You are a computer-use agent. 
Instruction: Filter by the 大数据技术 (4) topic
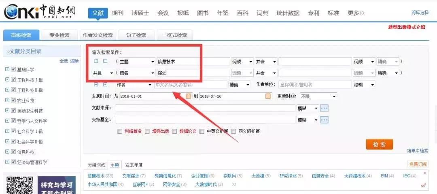pos(358,176)
